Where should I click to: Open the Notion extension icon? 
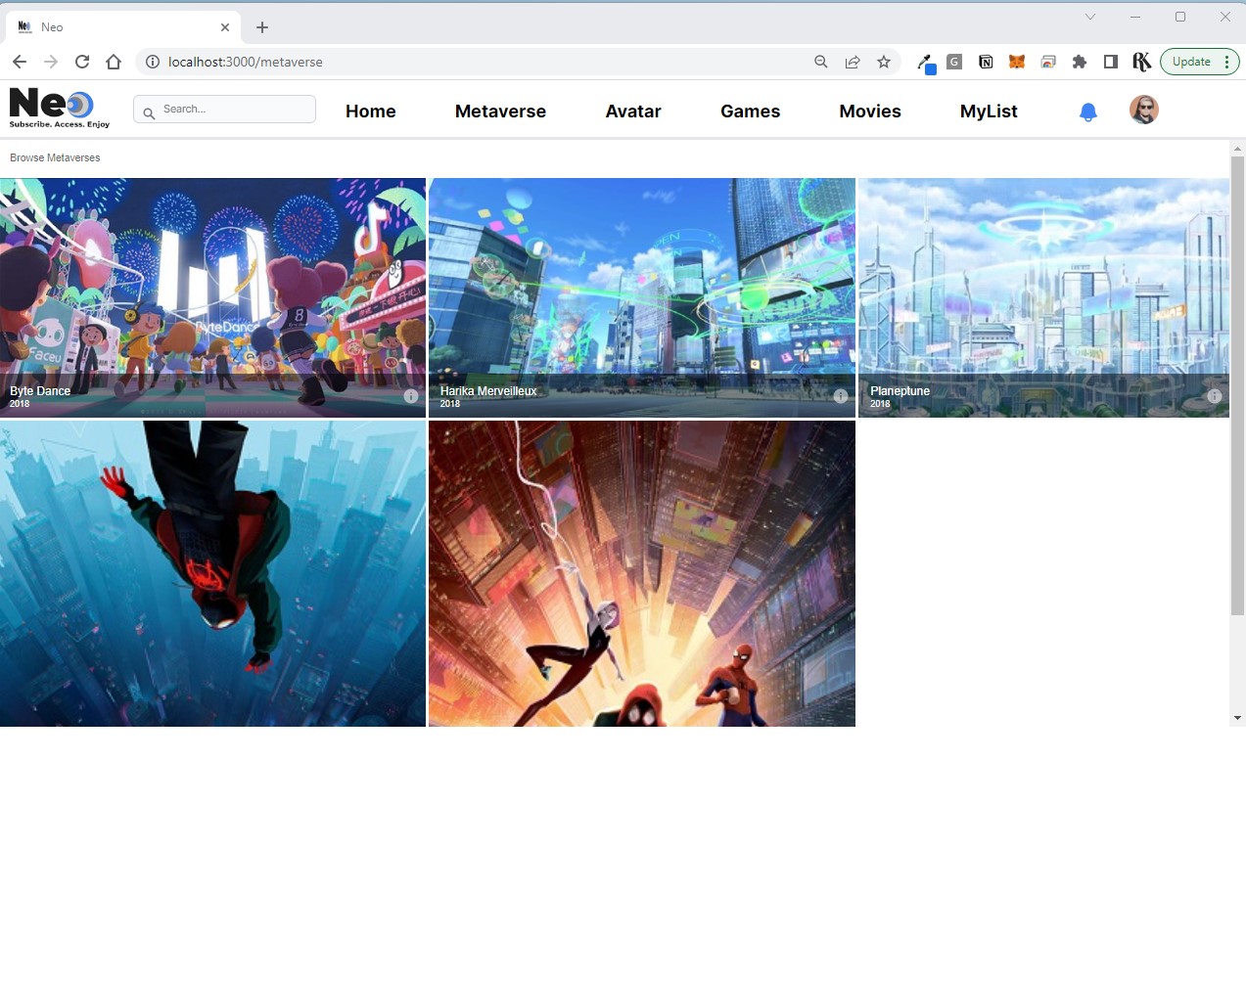tap(986, 62)
